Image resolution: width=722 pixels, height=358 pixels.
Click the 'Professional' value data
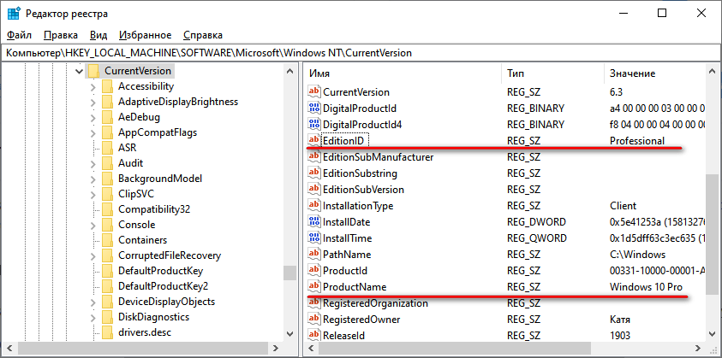637,141
